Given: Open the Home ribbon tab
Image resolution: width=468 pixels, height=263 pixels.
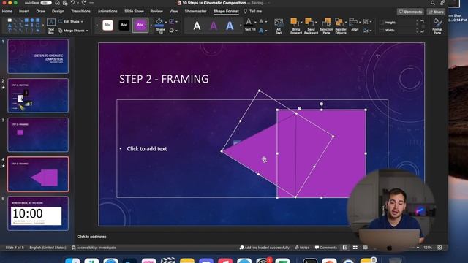Looking at the screenshot, I should pos(7,12).
